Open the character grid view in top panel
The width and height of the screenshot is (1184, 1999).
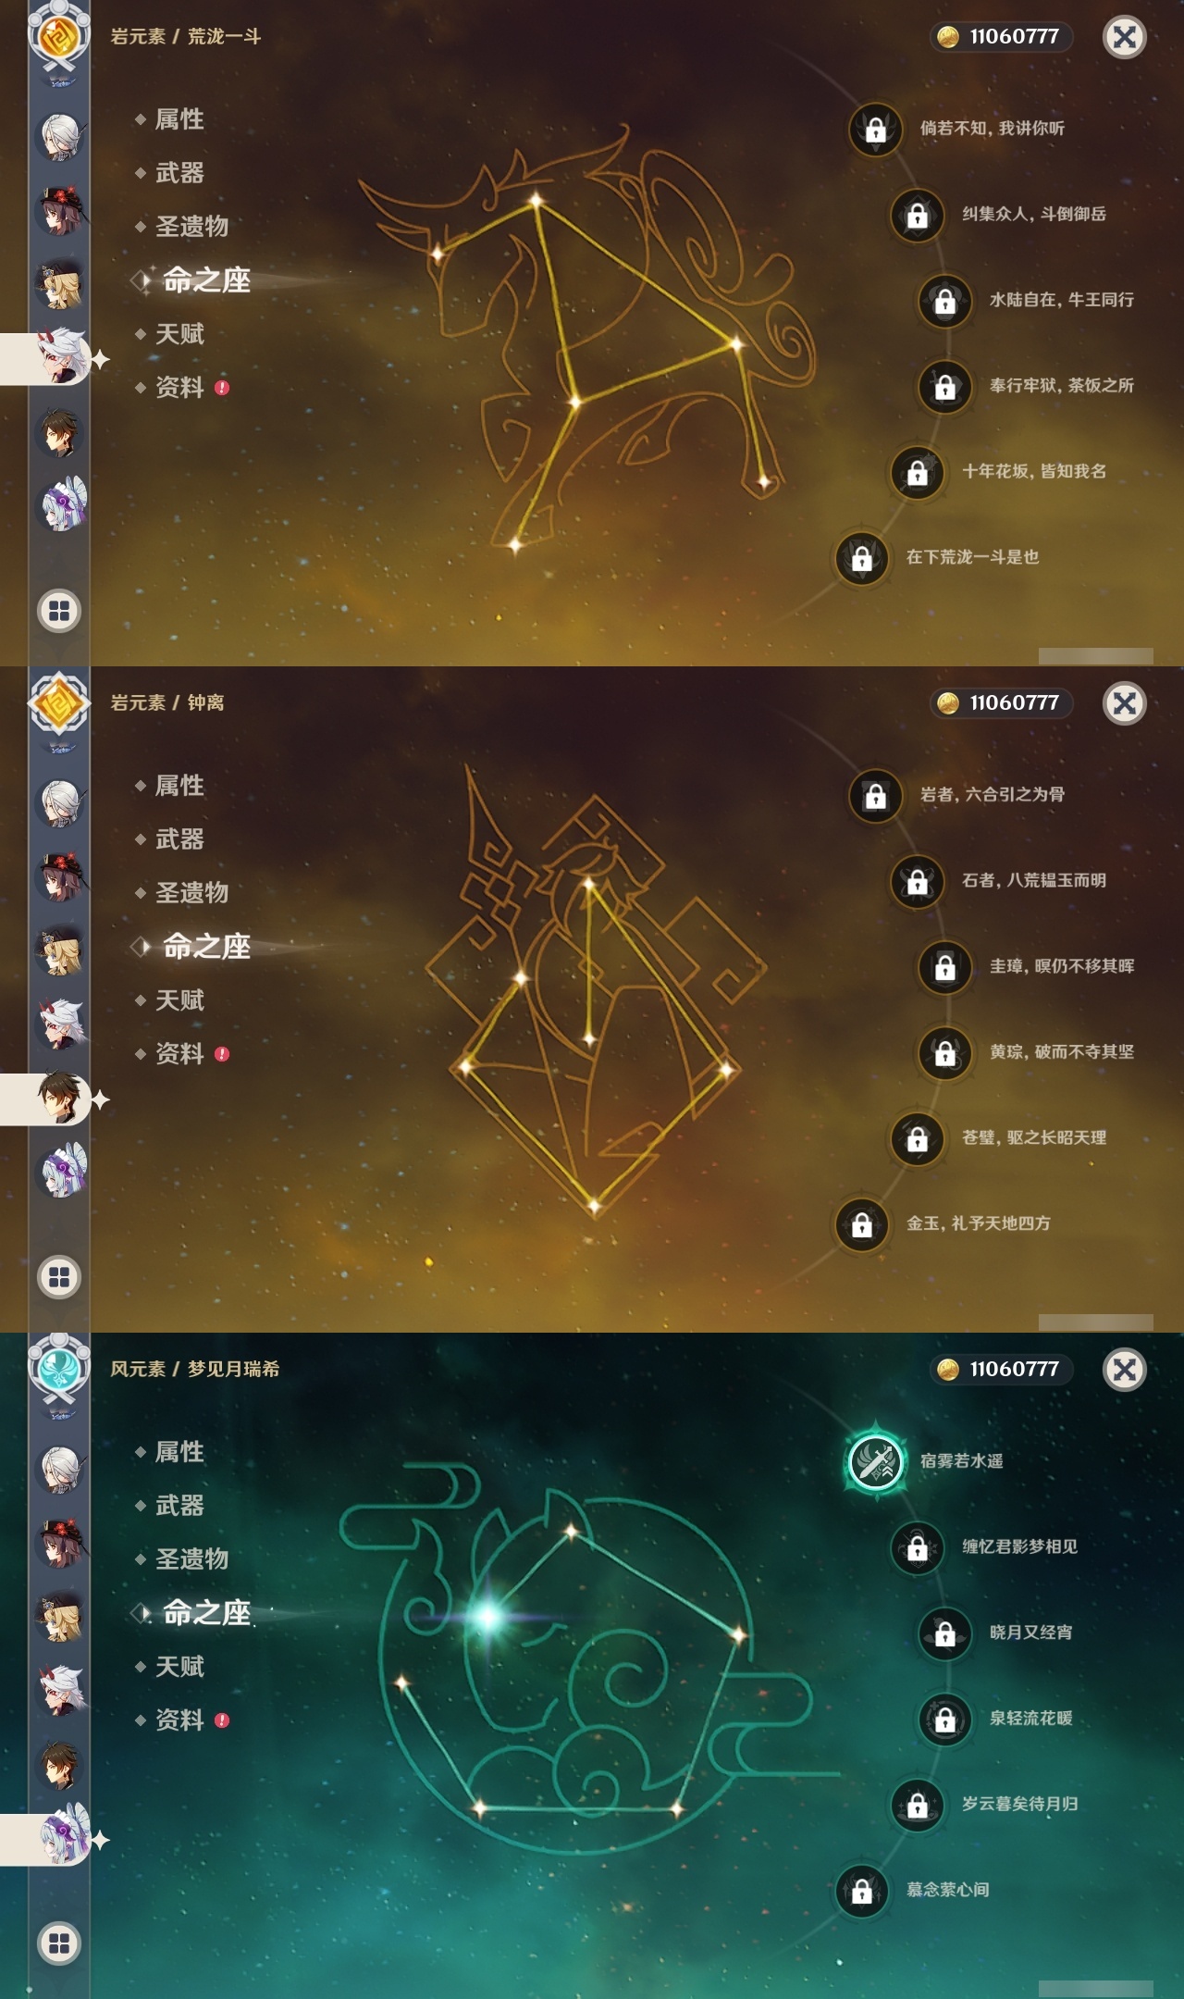point(59,611)
